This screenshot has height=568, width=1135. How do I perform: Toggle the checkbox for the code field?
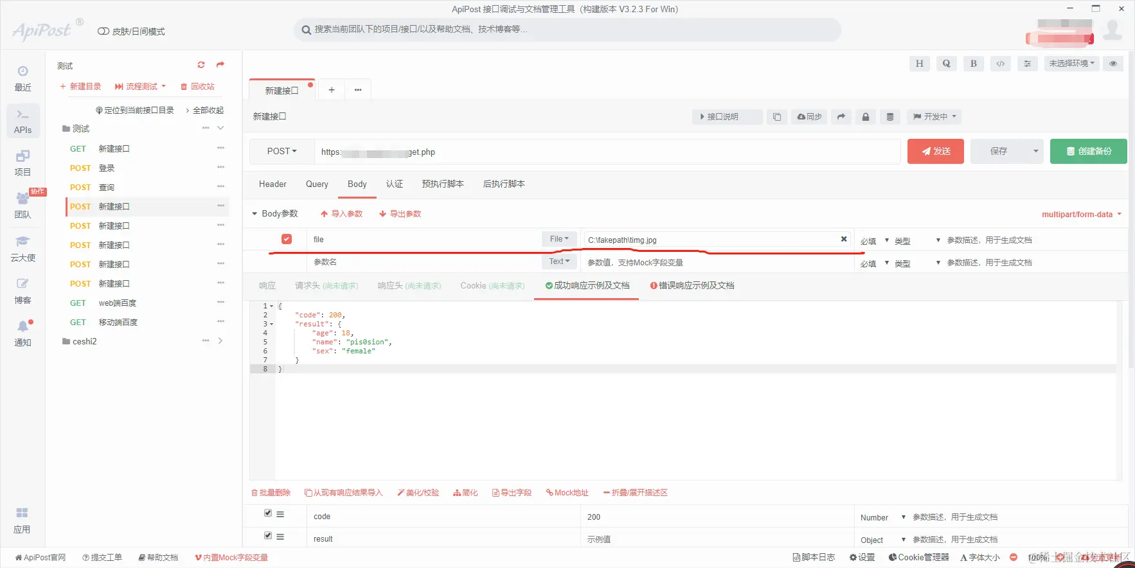pyautogui.click(x=268, y=513)
